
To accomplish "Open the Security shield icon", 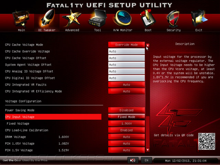I will 173,19.
